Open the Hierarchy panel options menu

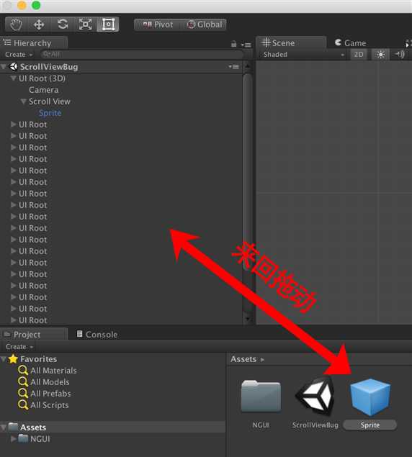point(246,45)
